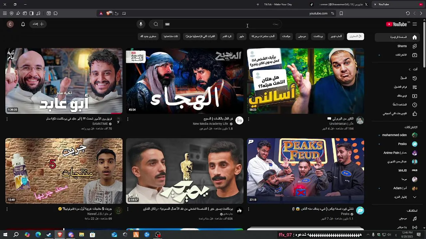Switch to TikTok - Make Your Day tab
The width and height of the screenshot is (426, 239).
pyautogui.click(x=278, y=4)
